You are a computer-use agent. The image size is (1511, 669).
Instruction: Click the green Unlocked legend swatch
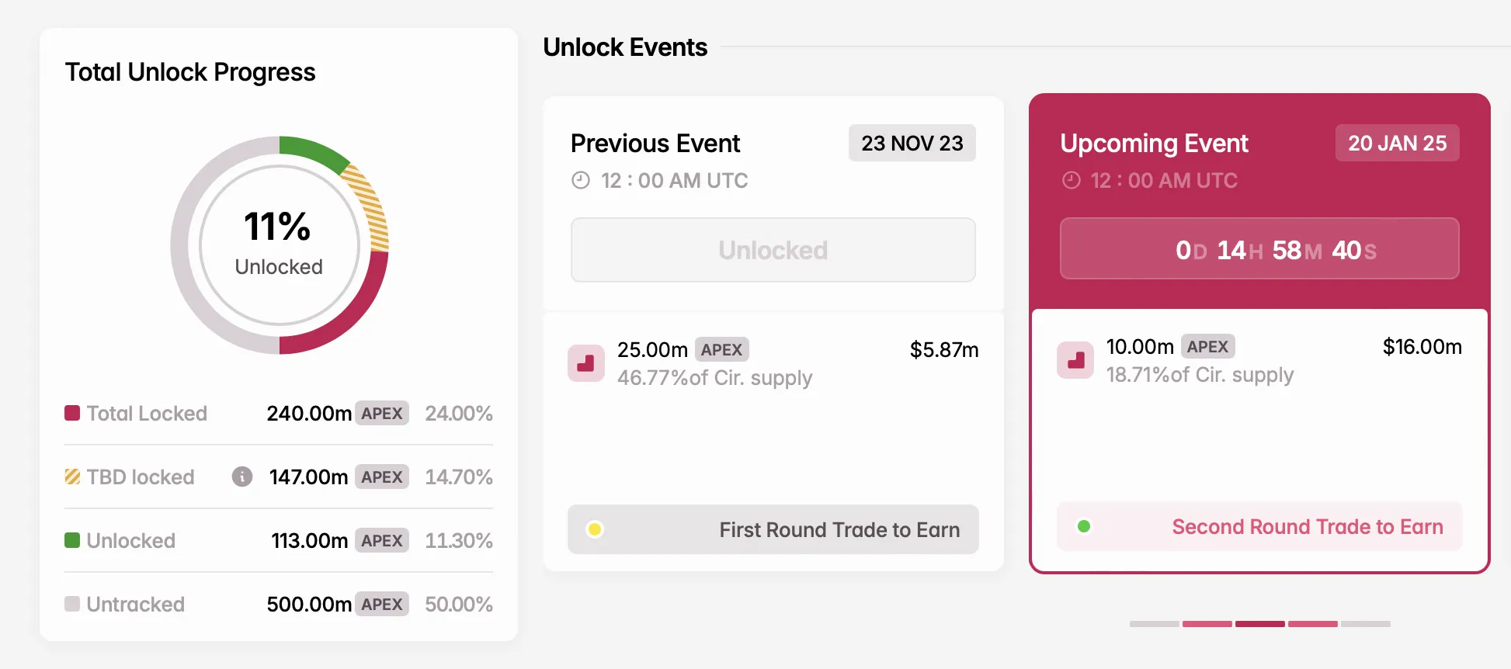[x=72, y=540]
